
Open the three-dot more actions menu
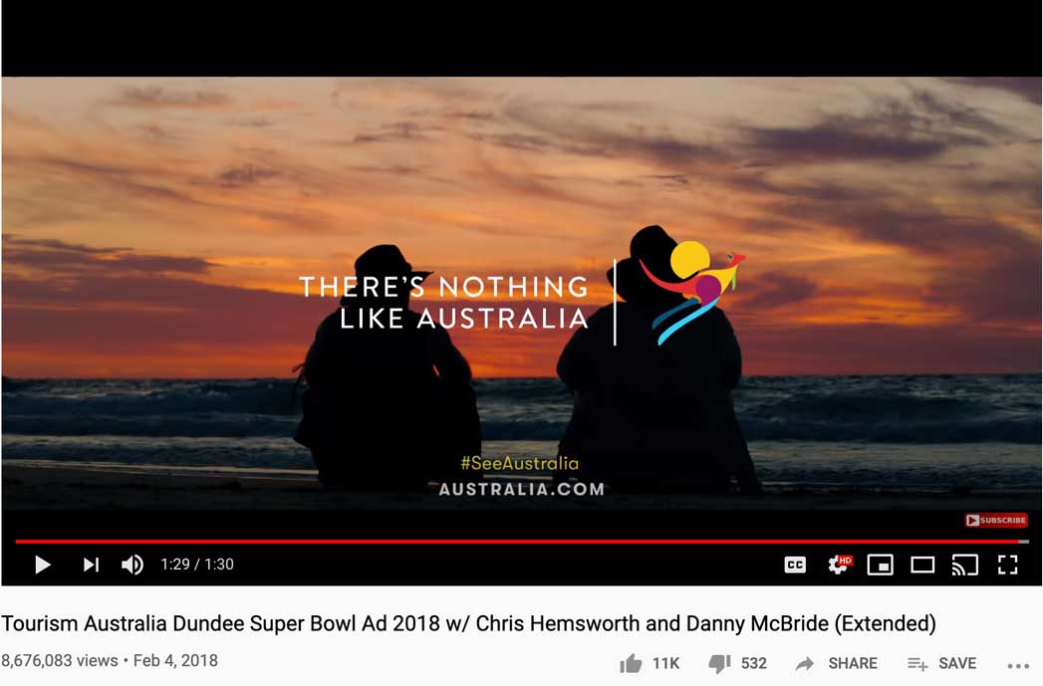[x=1018, y=665]
